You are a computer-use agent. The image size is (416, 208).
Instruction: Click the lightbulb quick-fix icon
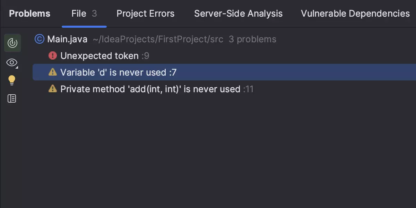12,80
